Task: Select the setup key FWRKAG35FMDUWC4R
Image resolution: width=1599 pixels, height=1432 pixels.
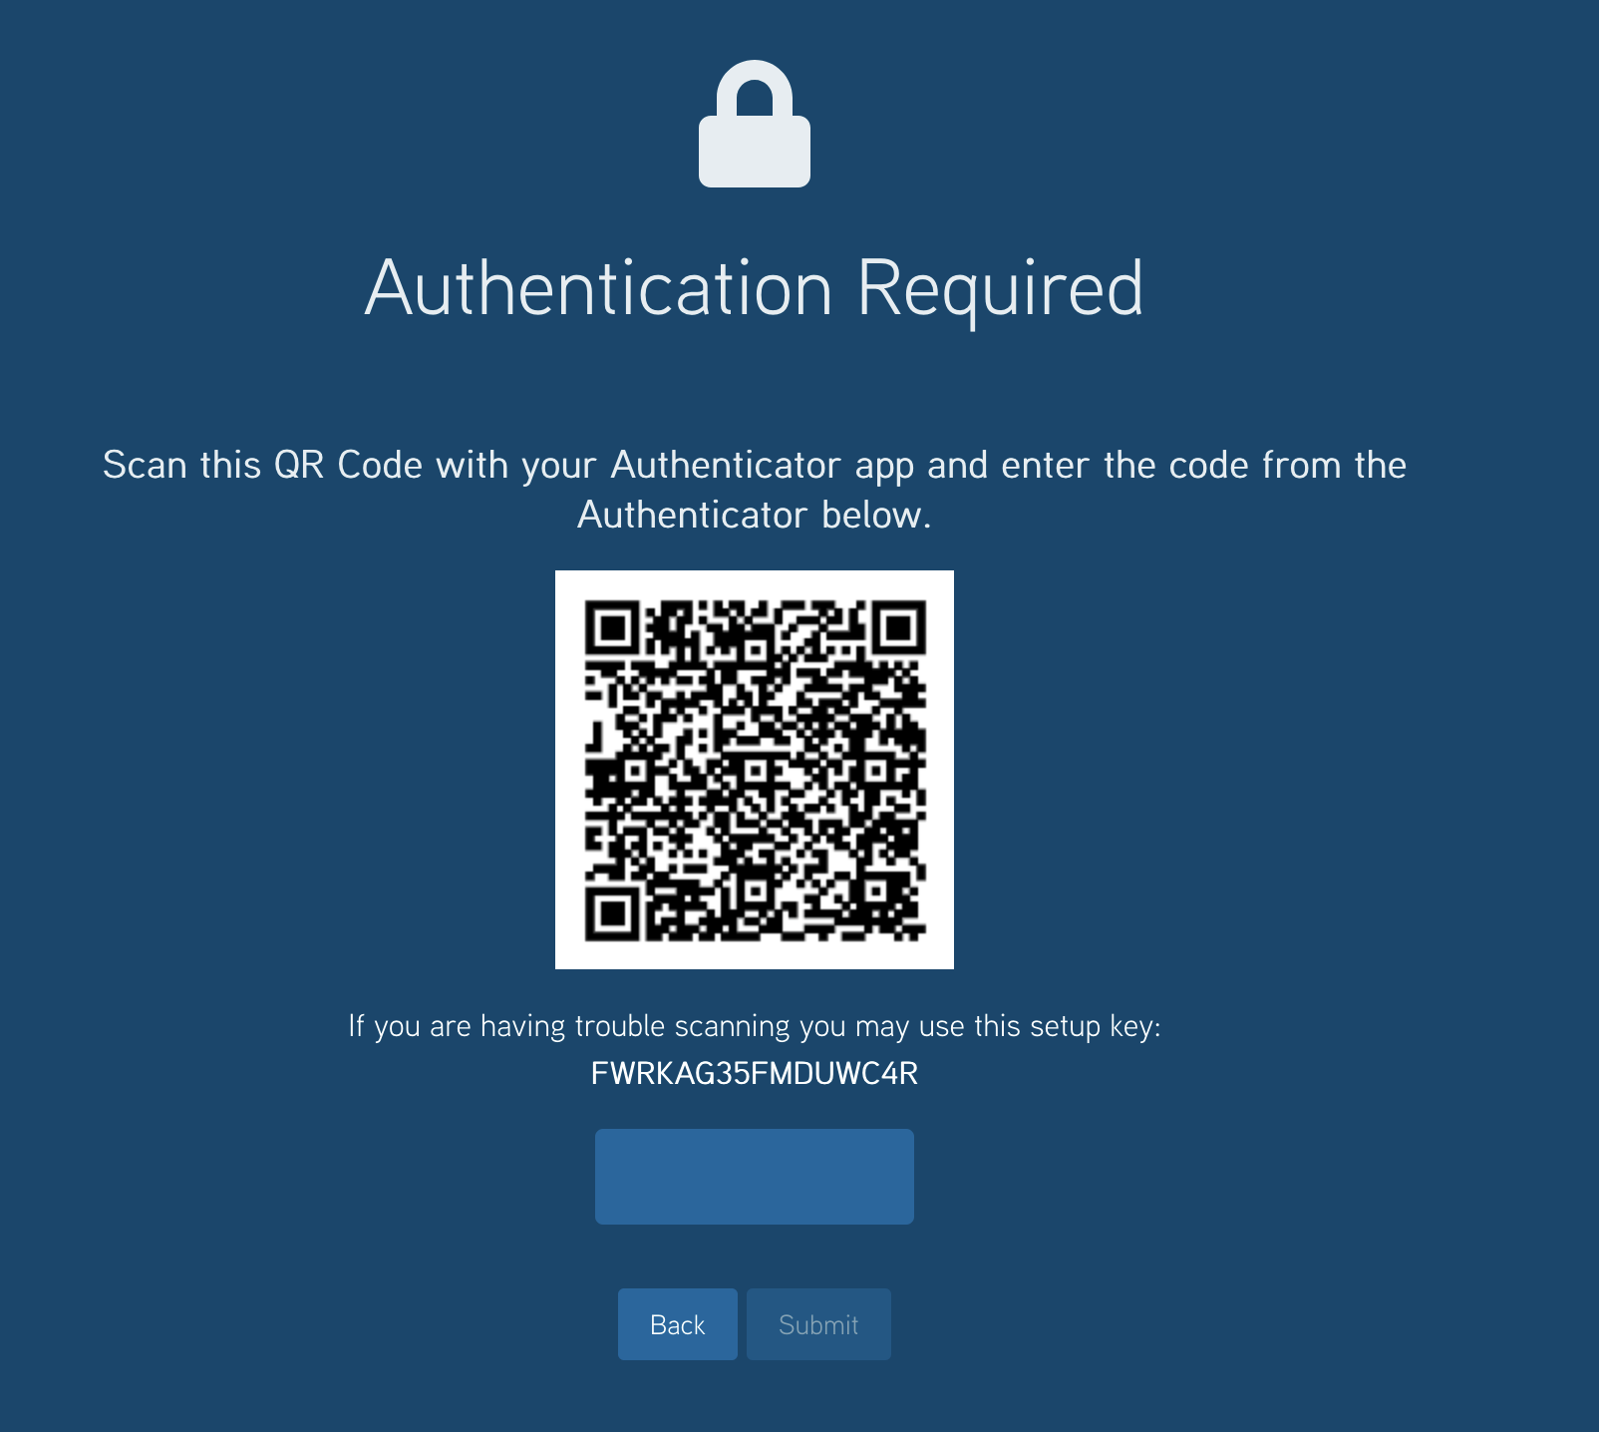Action: 755,1074
